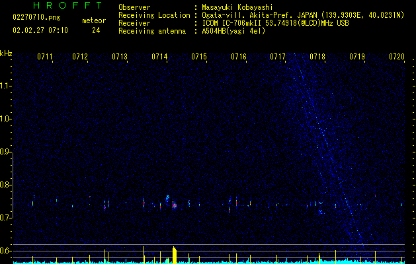The height and width of the screenshot is (264, 416).
Task: Select the file name 02270710.png
Action: [36, 18]
